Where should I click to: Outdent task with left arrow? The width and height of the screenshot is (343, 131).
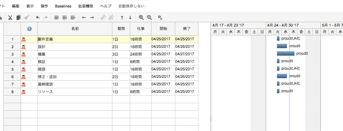[x=84, y=18]
